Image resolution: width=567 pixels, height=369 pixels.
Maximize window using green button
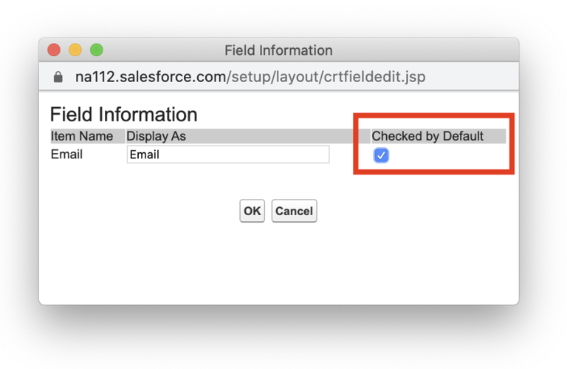pos(97,50)
